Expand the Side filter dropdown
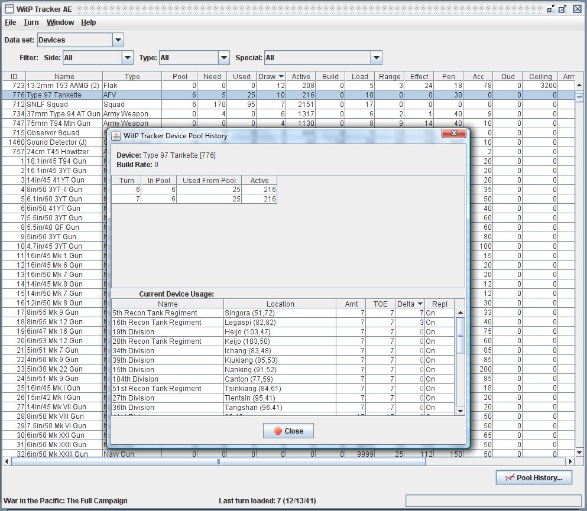Screen dimensions: 587x511 click(127, 58)
